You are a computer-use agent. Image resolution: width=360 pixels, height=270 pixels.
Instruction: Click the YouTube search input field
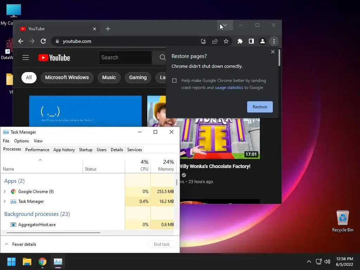(x=126, y=57)
